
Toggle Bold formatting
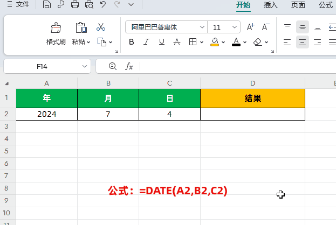tap(132, 42)
